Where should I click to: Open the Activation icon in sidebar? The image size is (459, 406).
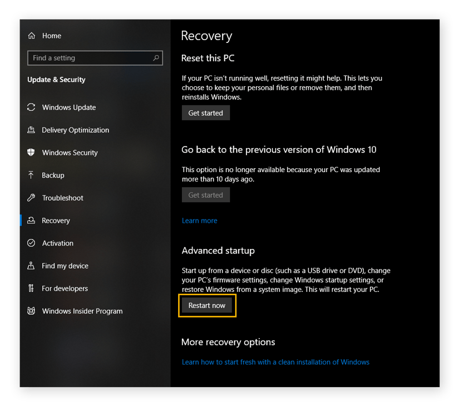[31, 243]
